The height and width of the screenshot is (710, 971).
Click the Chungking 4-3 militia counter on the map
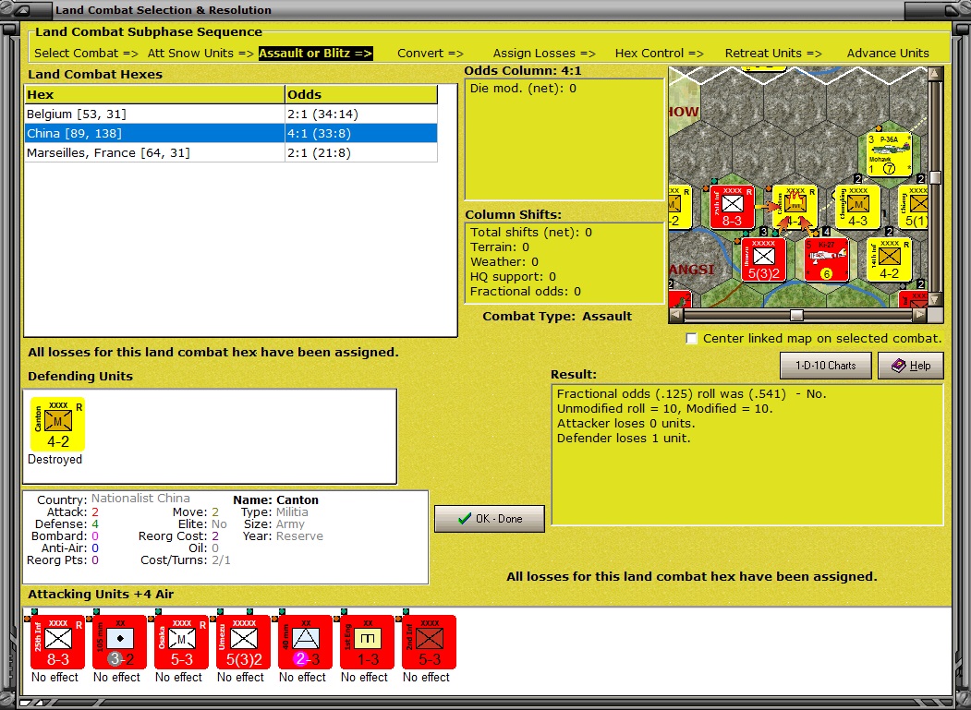tap(857, 208)
